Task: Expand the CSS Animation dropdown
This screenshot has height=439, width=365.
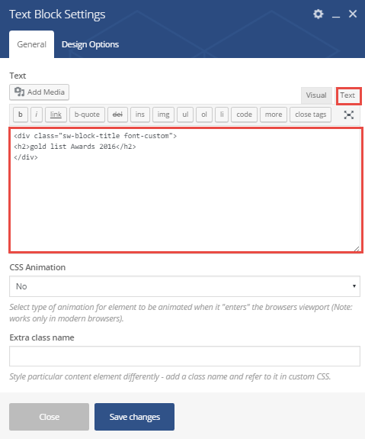Action: coord(184,286)
